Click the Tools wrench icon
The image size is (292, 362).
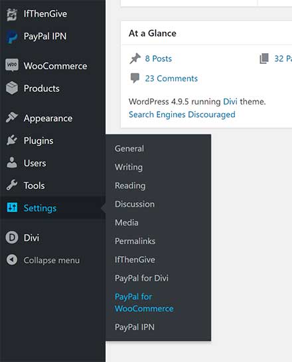click(x=12, y=185)
